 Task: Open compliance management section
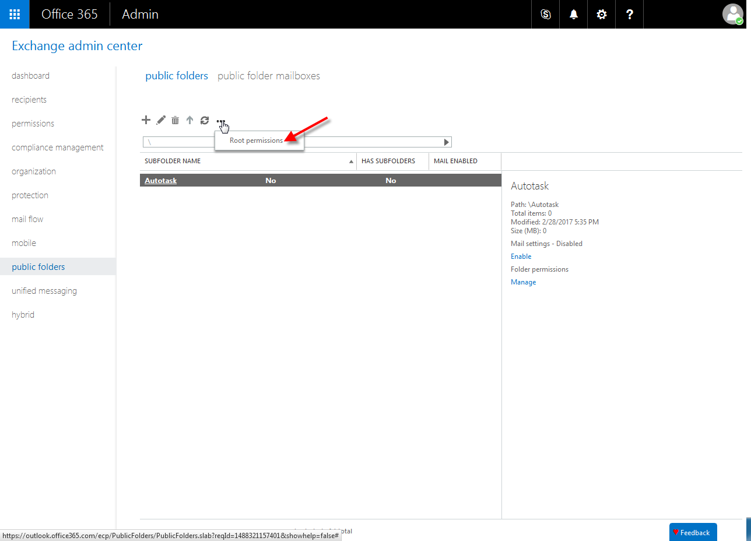point(58,147)
